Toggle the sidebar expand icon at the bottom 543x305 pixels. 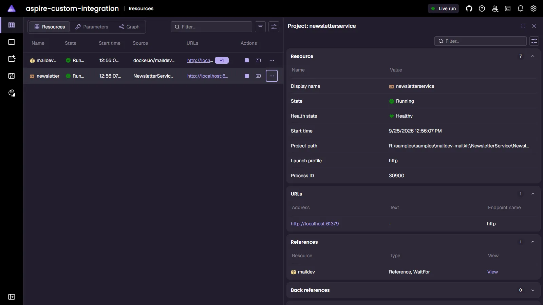(12, 297)
